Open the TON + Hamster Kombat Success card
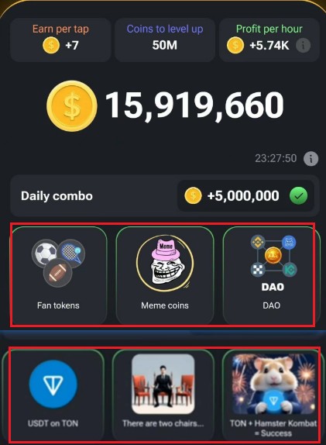 273,395
